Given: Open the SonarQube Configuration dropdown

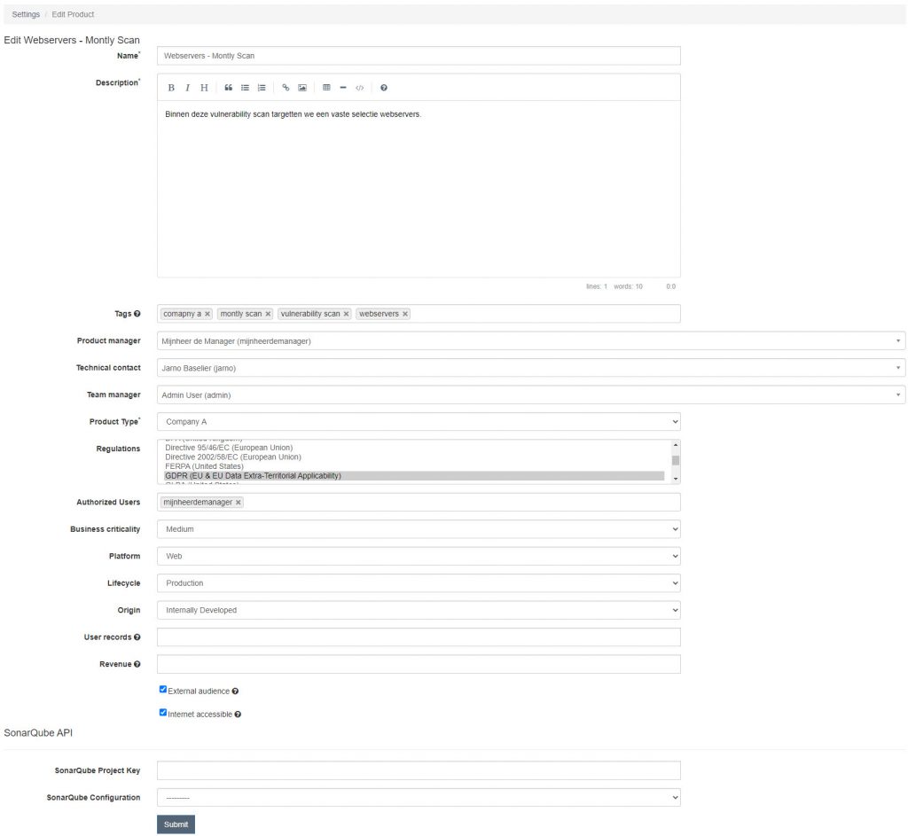Looking at the screenshot, I should [417, 797].
